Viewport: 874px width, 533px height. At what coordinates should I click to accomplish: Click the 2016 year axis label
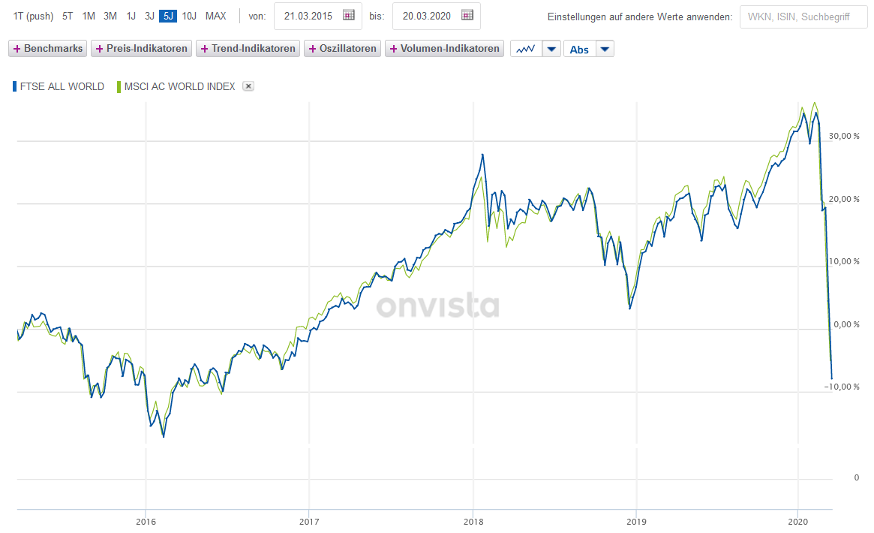(146, 522)
